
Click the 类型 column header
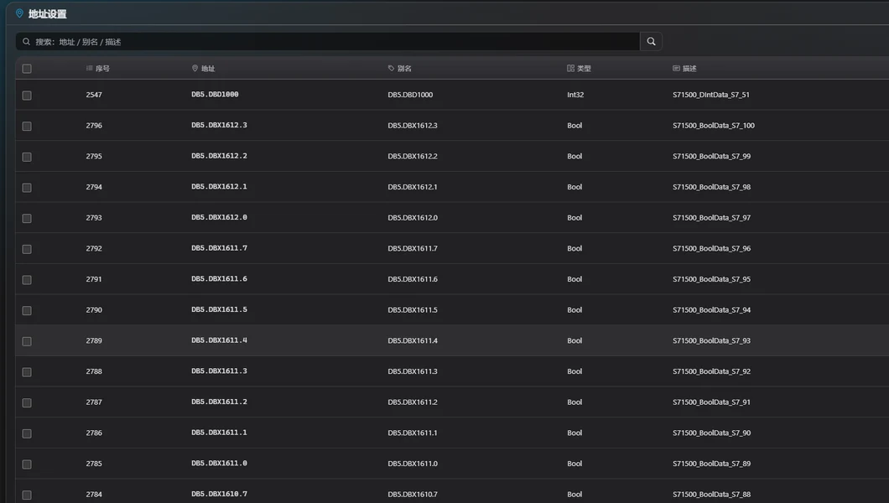point(579,69)
